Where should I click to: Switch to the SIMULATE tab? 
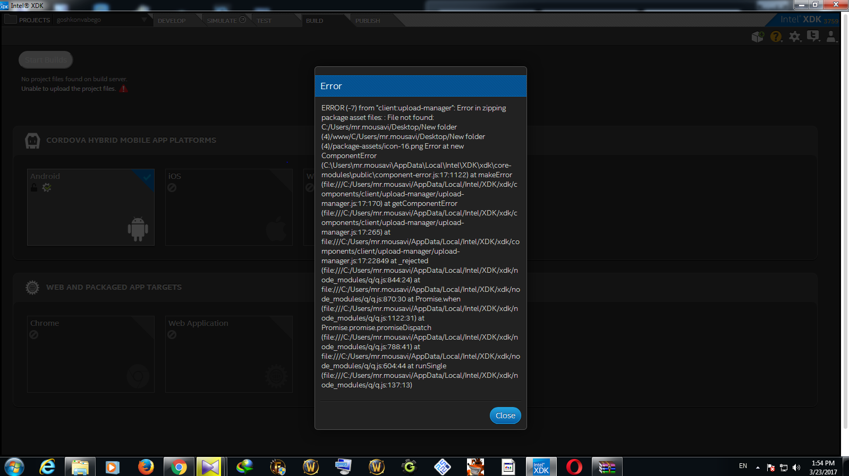222,21
